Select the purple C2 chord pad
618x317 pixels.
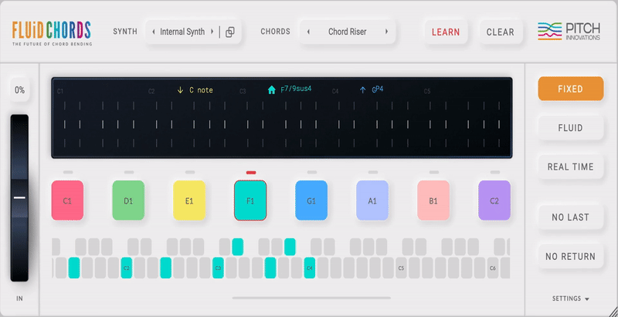(494, 201)
